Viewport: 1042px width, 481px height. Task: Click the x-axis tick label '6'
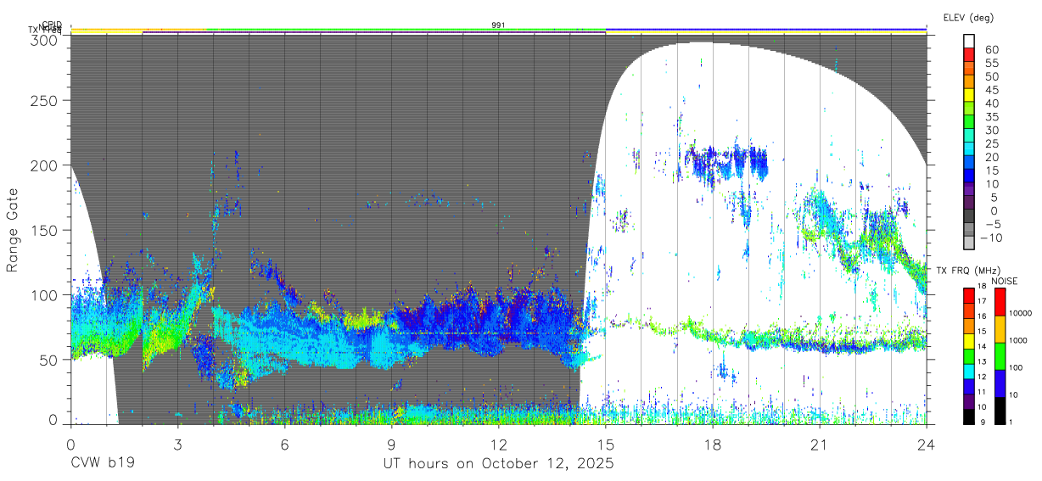284,445
